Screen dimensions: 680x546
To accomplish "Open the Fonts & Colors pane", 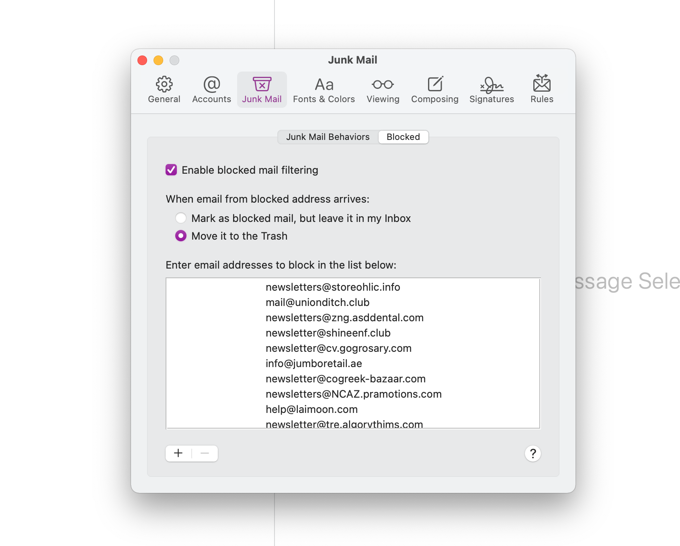I will (x=324, y=89).
